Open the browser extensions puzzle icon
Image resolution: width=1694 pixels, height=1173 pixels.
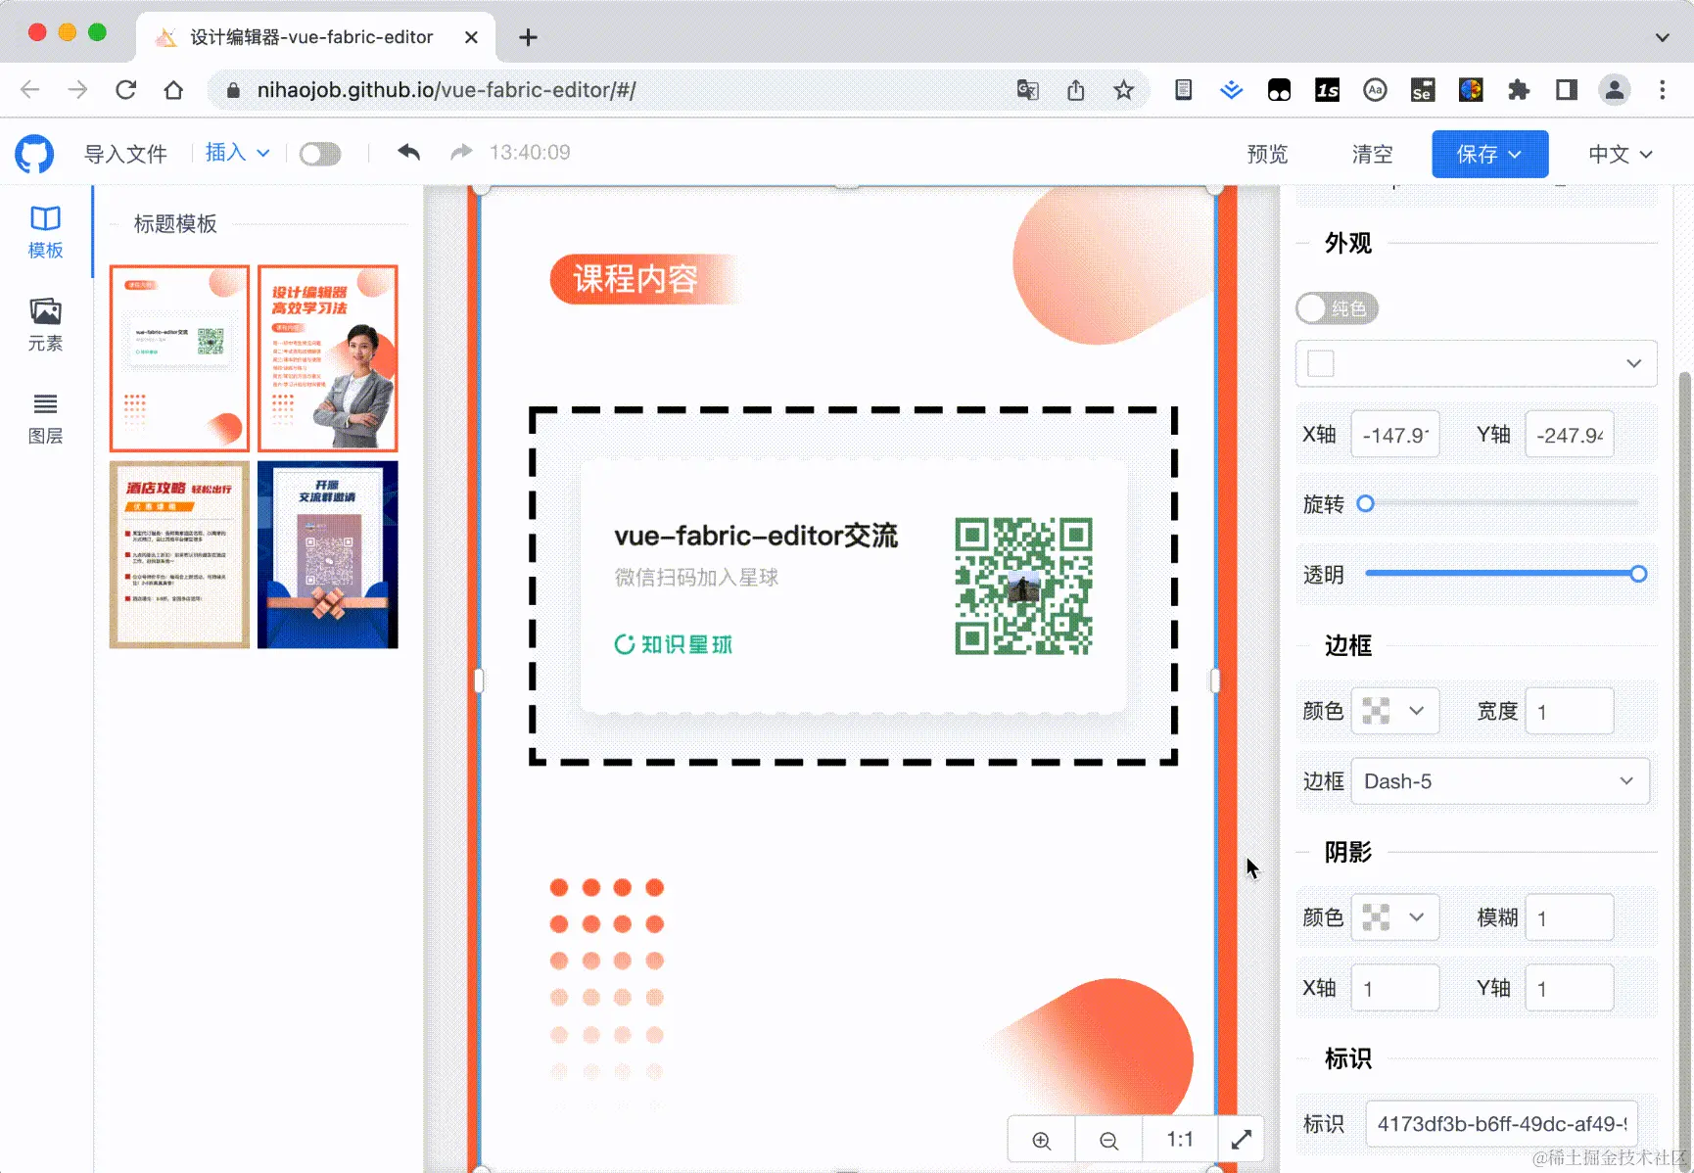click(x=1519, y=90)
